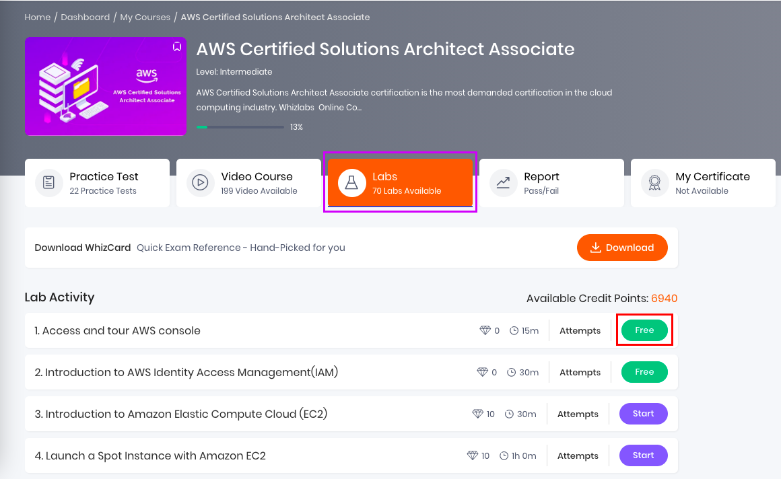The height and width of the screenshot is (479, 781).
Task: Click the diamond credit icon for lab 1
Action: pyautogui.click(x=485, y=330)
